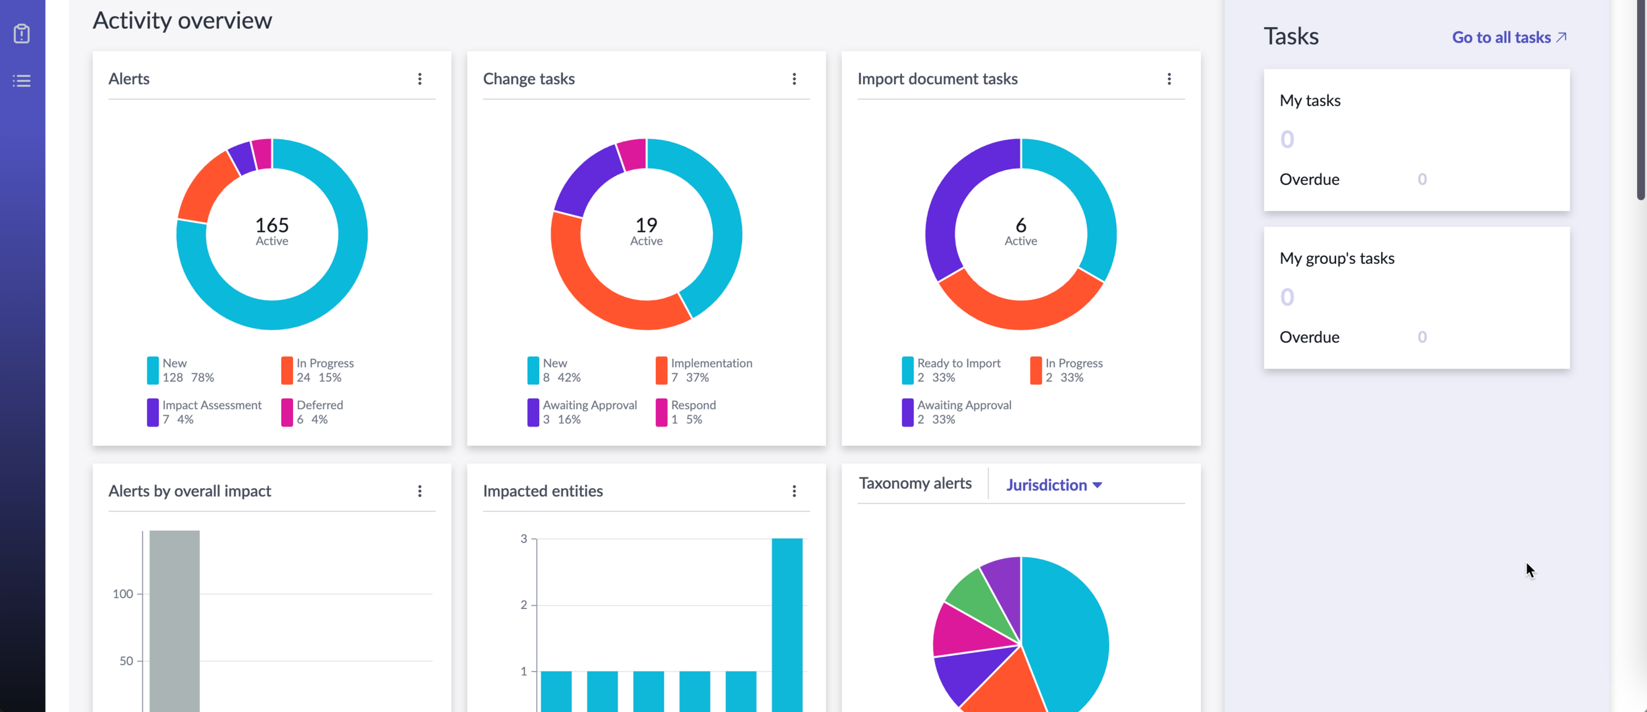Select the Taxonomy alerts tab label
1647x712 pixels.
[915, 483]
